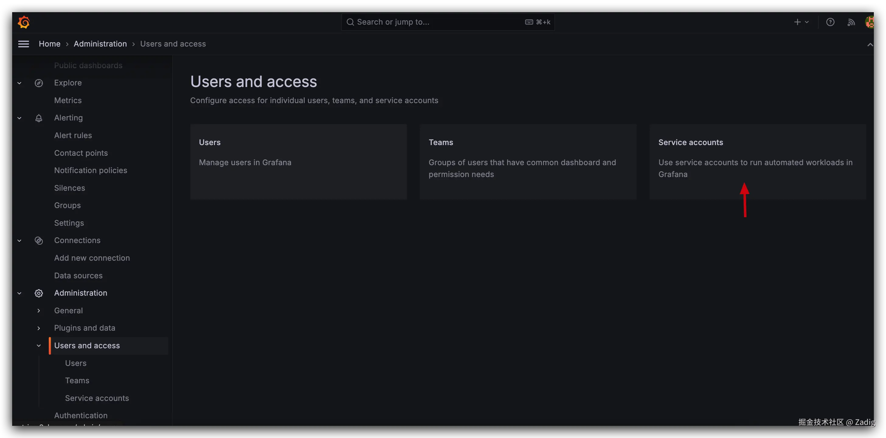Collapse top bar with chevron-up icon
The image size is (886, 438).
click(x=870, y=44)
